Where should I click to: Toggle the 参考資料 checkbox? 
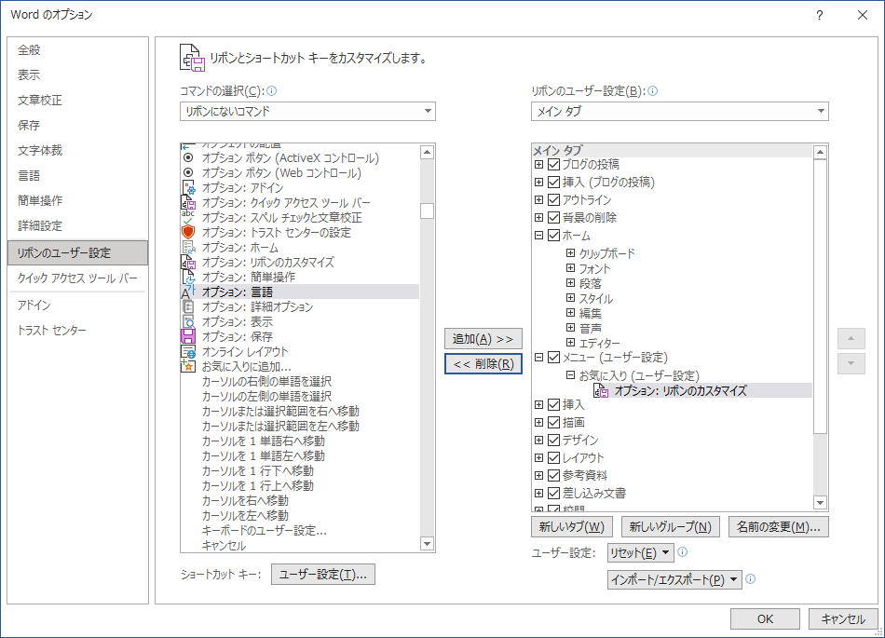click(x=553, y=476)
